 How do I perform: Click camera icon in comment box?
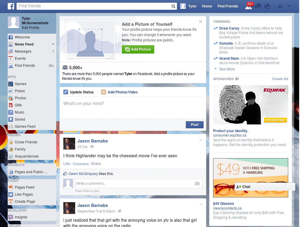click(197, 184)
